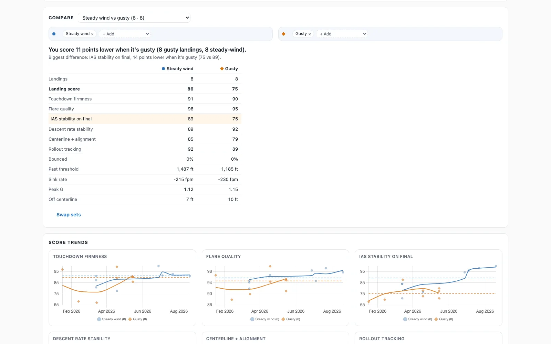Click the Rollout Tracking chart title
The height and width of the screenshot is (344, 551).
pos(382,339)
